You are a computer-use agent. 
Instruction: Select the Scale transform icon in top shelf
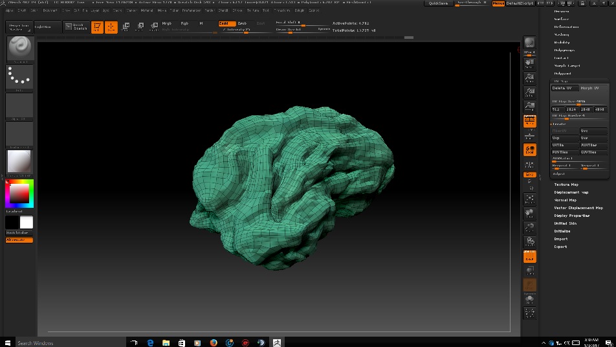pos(140,27)
